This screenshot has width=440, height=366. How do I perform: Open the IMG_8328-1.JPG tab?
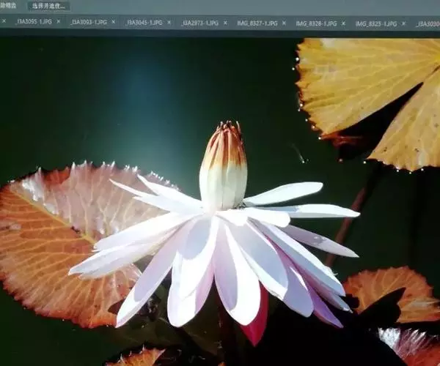tap(316, 23)
